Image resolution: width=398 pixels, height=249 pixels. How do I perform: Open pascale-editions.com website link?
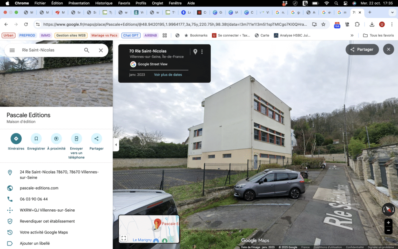(x=39, y=188)
